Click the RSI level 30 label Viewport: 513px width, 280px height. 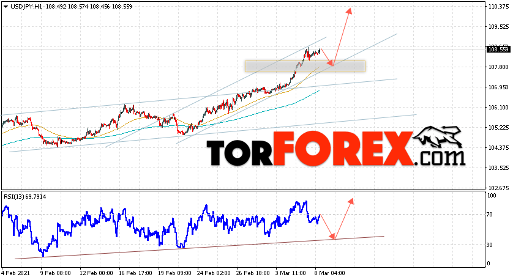490,245
